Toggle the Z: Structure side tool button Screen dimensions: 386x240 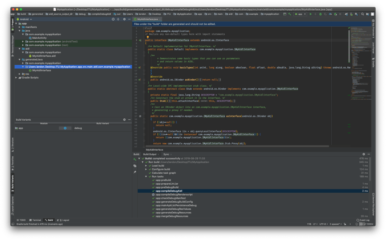(x=13, y=144)
